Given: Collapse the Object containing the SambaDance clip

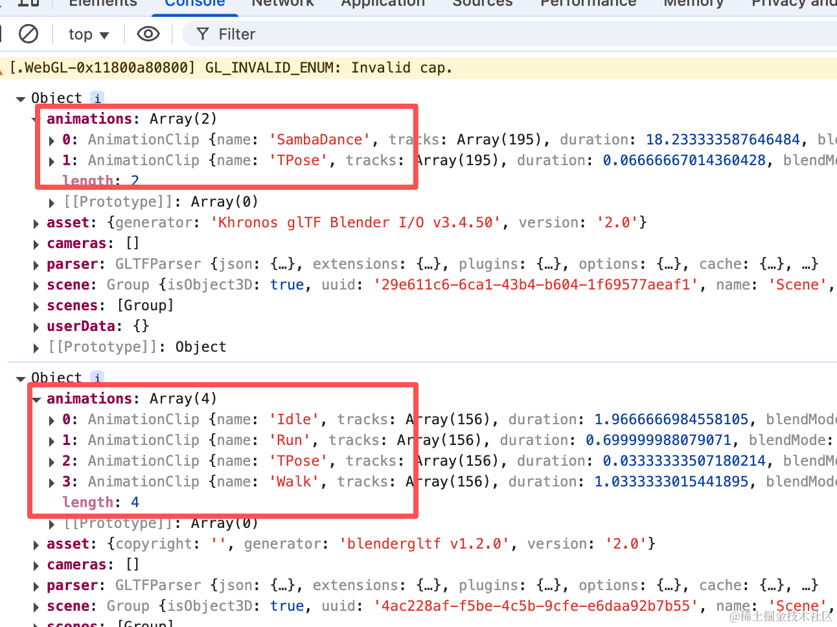Looking at the screenshot, I should click(x=20, y=98).
